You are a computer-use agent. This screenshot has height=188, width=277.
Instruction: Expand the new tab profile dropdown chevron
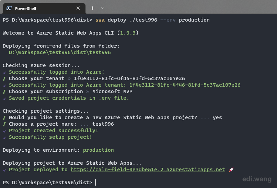coord(103,8)
